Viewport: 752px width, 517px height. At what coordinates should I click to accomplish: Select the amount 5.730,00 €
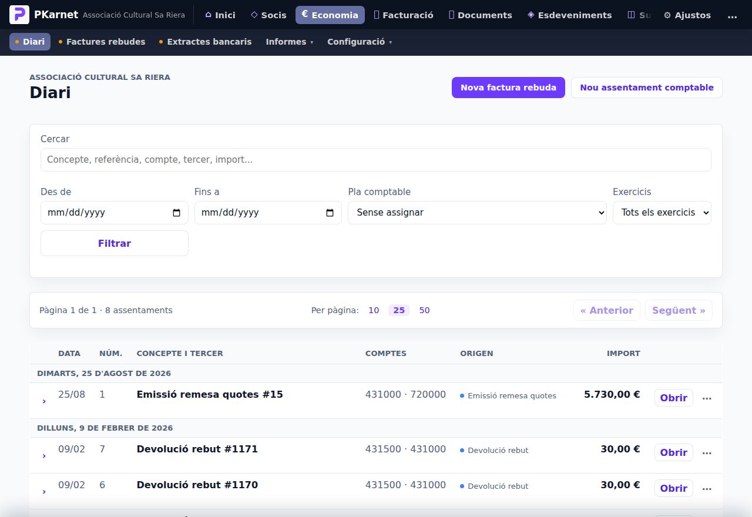click(612, 394)
